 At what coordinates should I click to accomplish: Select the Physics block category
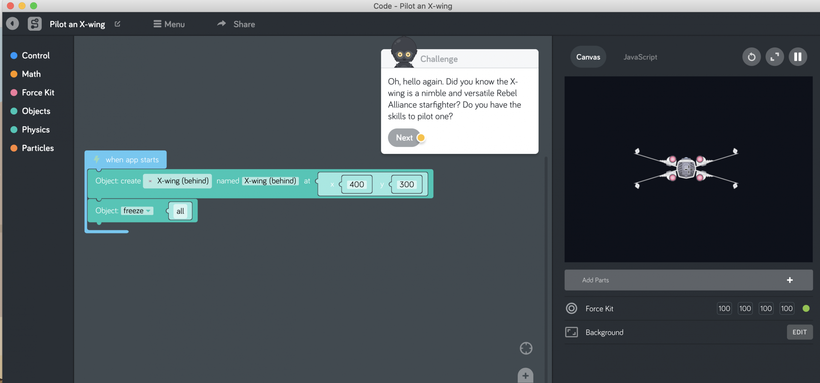click(x=35, y=129)
